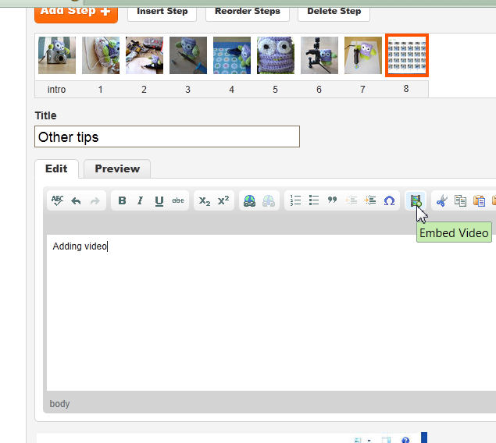The width and height of the screenshot is (496, 443).
Task: Toggle underline formatting
Action: (159, 201)
